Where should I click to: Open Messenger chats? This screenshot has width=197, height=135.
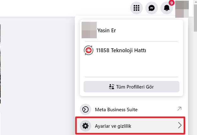point(152,8)
